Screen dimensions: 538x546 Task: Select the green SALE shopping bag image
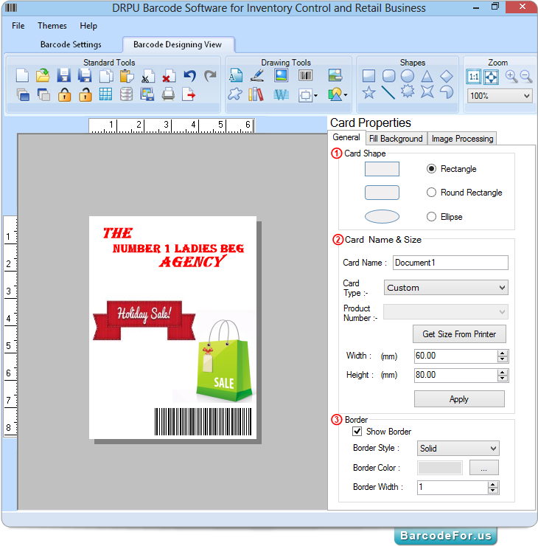coord(224,359)
